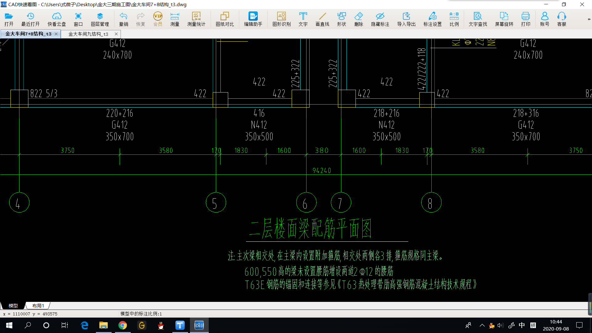This screenshot has width=592, height=333.
Task: Open the 打印 print dialog
Action: 526,18
